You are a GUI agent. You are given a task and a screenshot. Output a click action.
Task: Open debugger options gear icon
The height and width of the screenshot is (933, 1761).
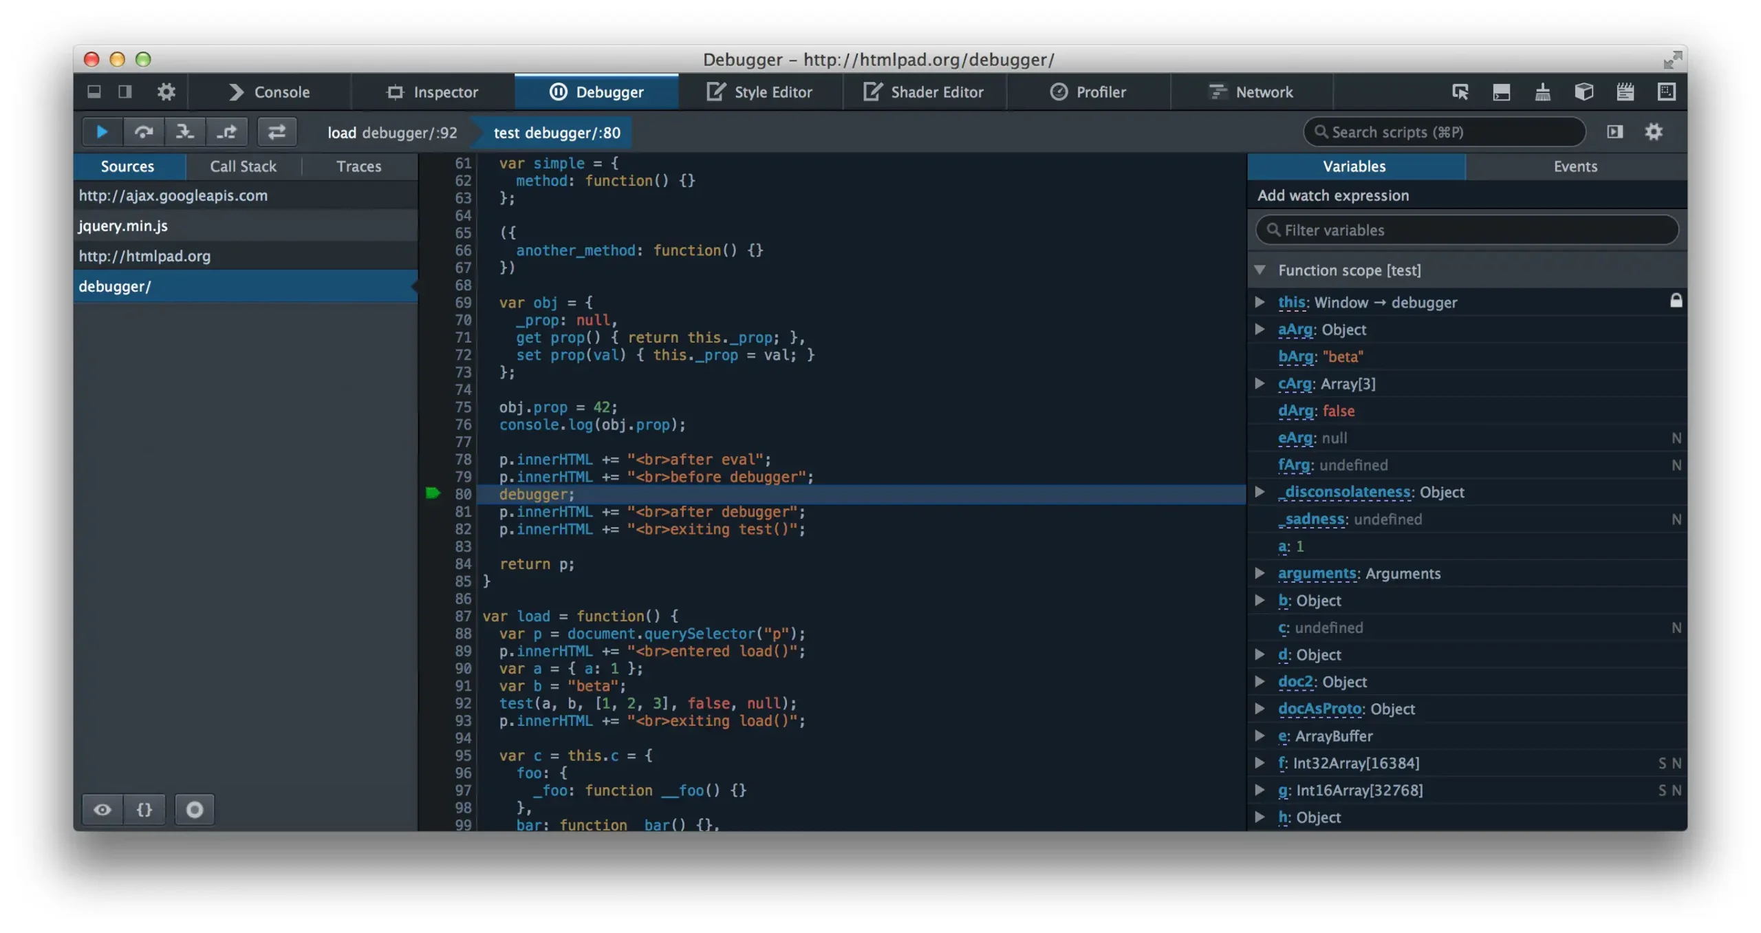pyautogui.click(x=1654, y=131)
